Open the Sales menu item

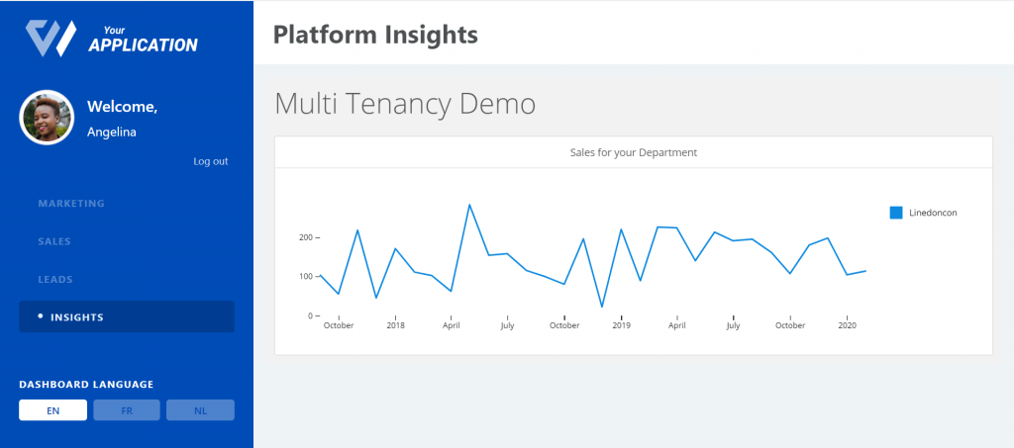click(x=54, y=241)
